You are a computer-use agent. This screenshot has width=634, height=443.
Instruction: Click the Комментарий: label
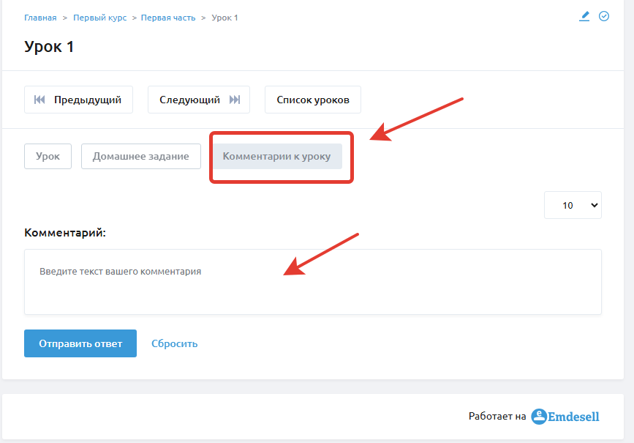coord(65,233)
